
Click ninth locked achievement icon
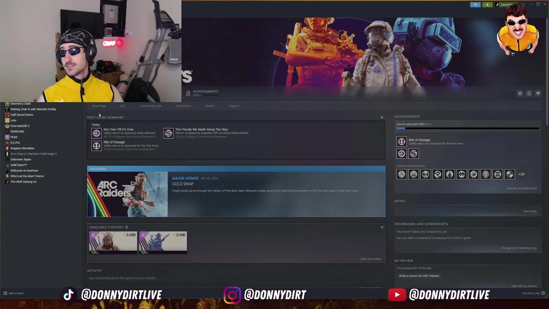click(x=498, y=174)
